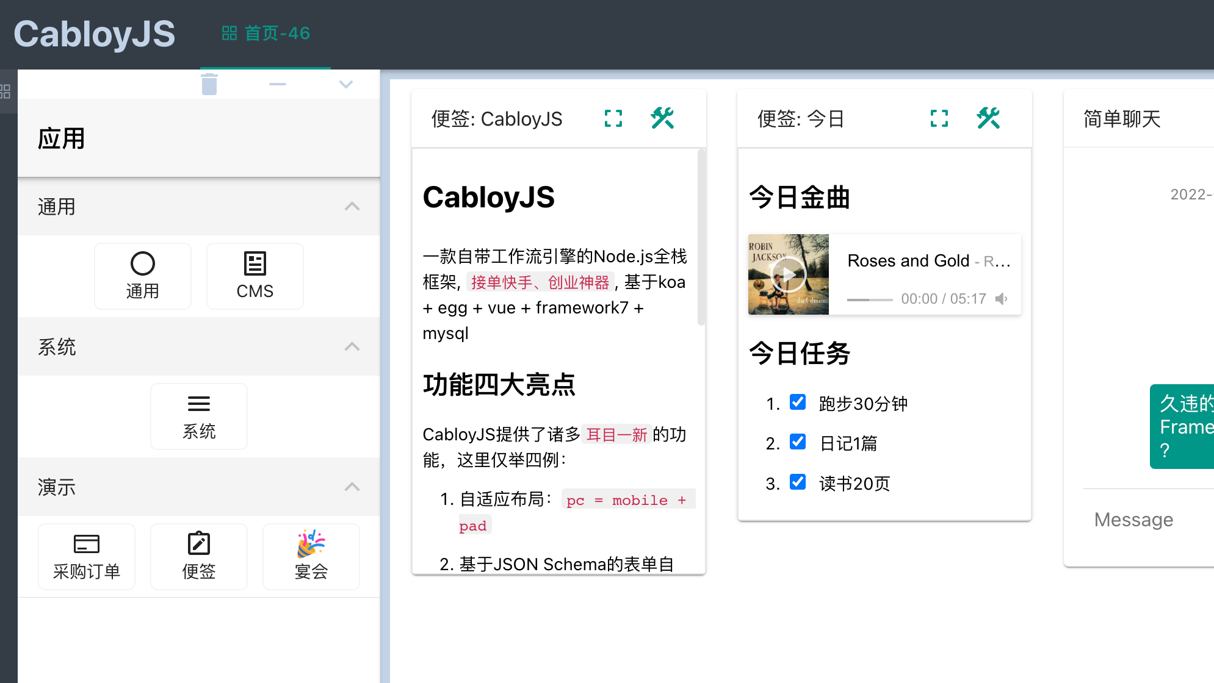Open the 便签 app tile
Screen dimensions: 1214x683
199,556
